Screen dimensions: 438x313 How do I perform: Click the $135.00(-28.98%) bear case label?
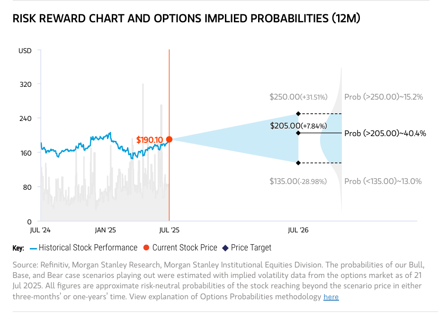[298, 181]
